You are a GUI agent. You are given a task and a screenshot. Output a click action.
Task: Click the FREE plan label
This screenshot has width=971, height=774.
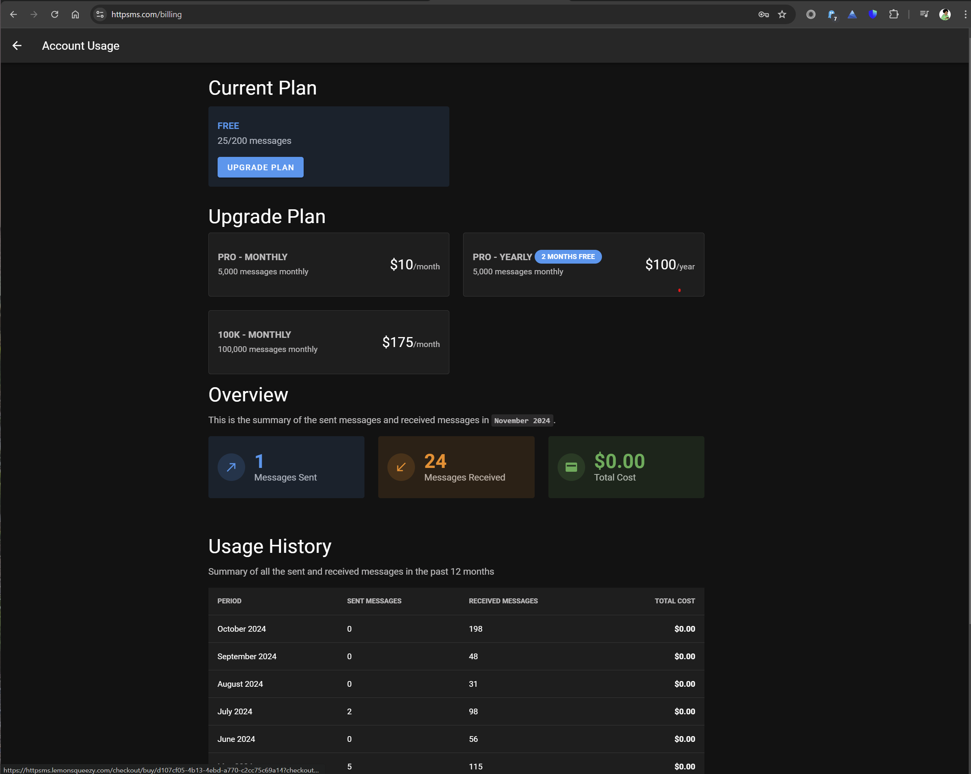point(228,126)
